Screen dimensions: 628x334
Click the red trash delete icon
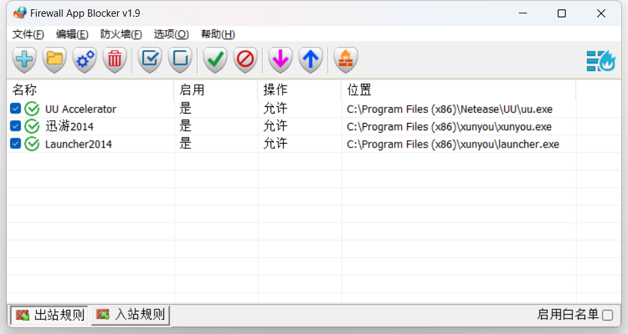click(x=114, y=60)
